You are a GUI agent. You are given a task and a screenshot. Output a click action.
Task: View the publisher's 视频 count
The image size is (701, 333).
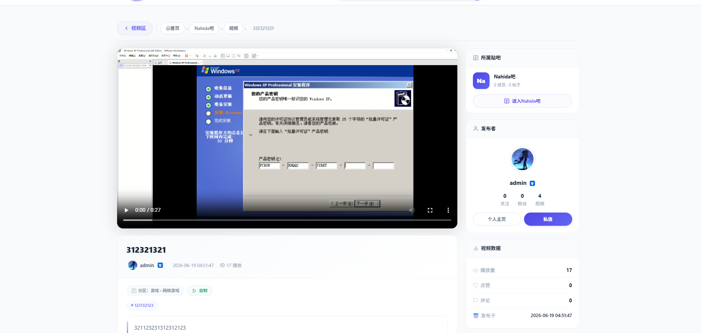pos(540,200)
